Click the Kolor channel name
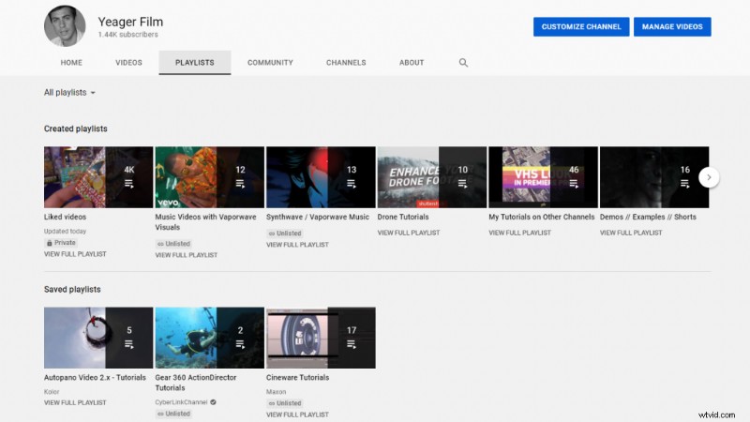Screen dimensions: 750x422 52,391
